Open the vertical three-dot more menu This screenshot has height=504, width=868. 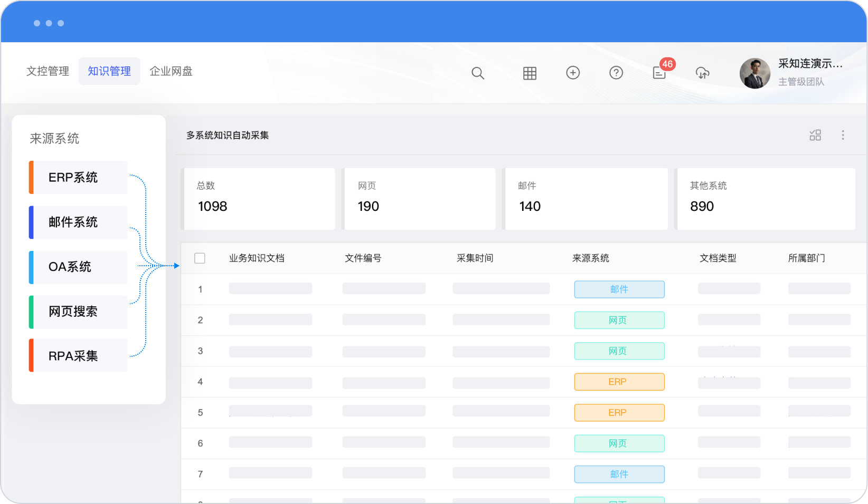[x=843, y=135]
